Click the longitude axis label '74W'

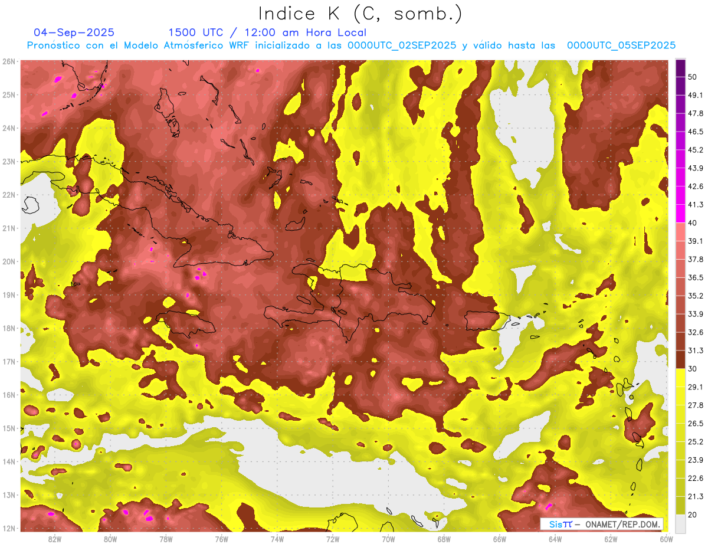coord(277,539)
